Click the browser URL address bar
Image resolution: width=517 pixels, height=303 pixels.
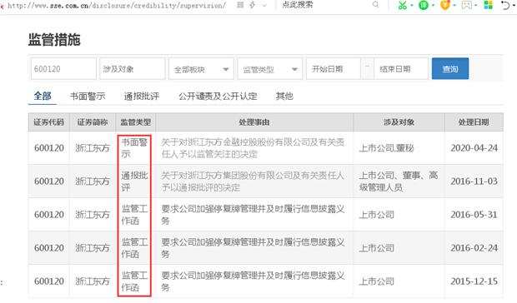click(117, 5)
